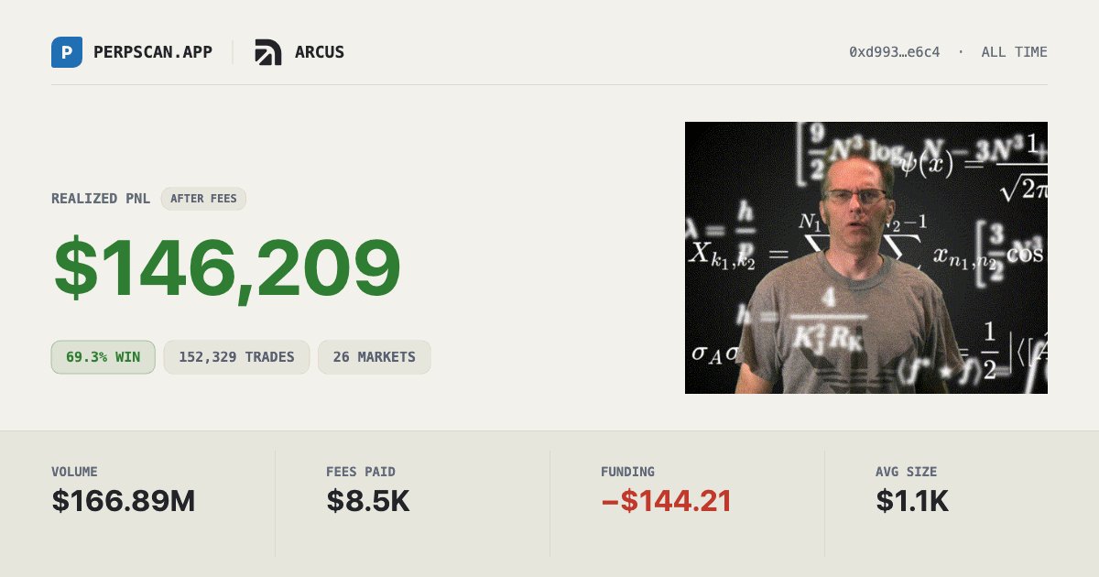Image resolution: width=1099 pixels, height=577 pixels.
Task: Open the ALL TIME period selector
Action: coord(1014,52)
